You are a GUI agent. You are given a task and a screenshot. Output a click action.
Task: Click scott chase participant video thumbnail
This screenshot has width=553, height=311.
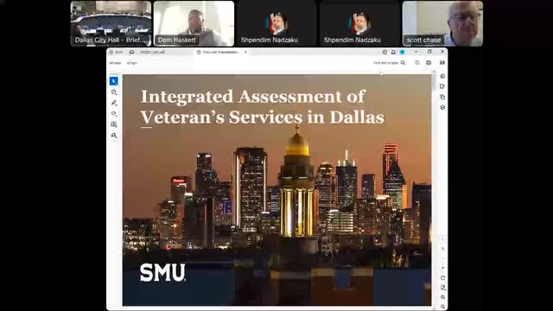tap(442, 23)
